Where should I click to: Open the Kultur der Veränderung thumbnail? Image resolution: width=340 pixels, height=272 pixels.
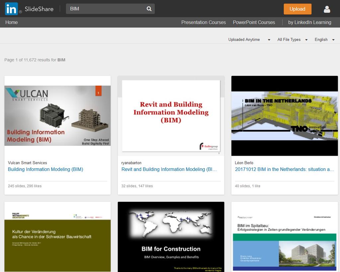coord(57,237)
